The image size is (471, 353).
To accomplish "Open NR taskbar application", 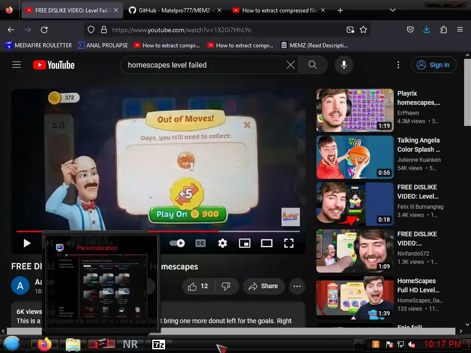I will [130, 344].
